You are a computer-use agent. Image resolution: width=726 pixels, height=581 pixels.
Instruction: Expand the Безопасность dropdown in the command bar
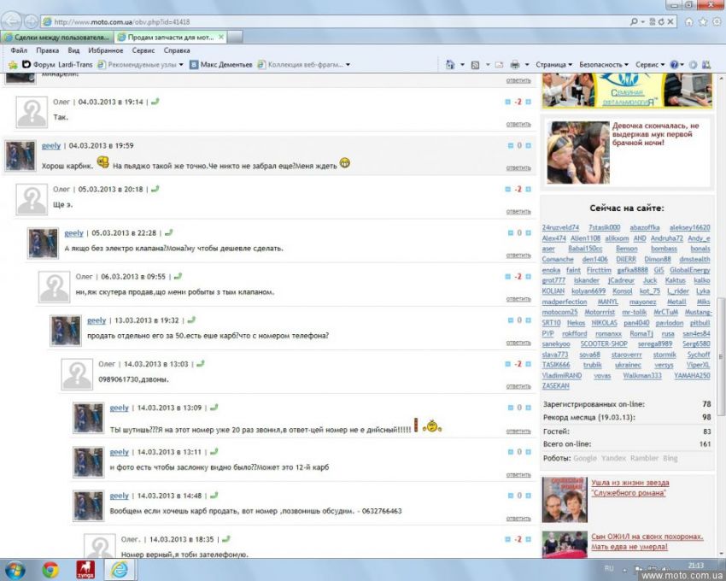[604, 65]
